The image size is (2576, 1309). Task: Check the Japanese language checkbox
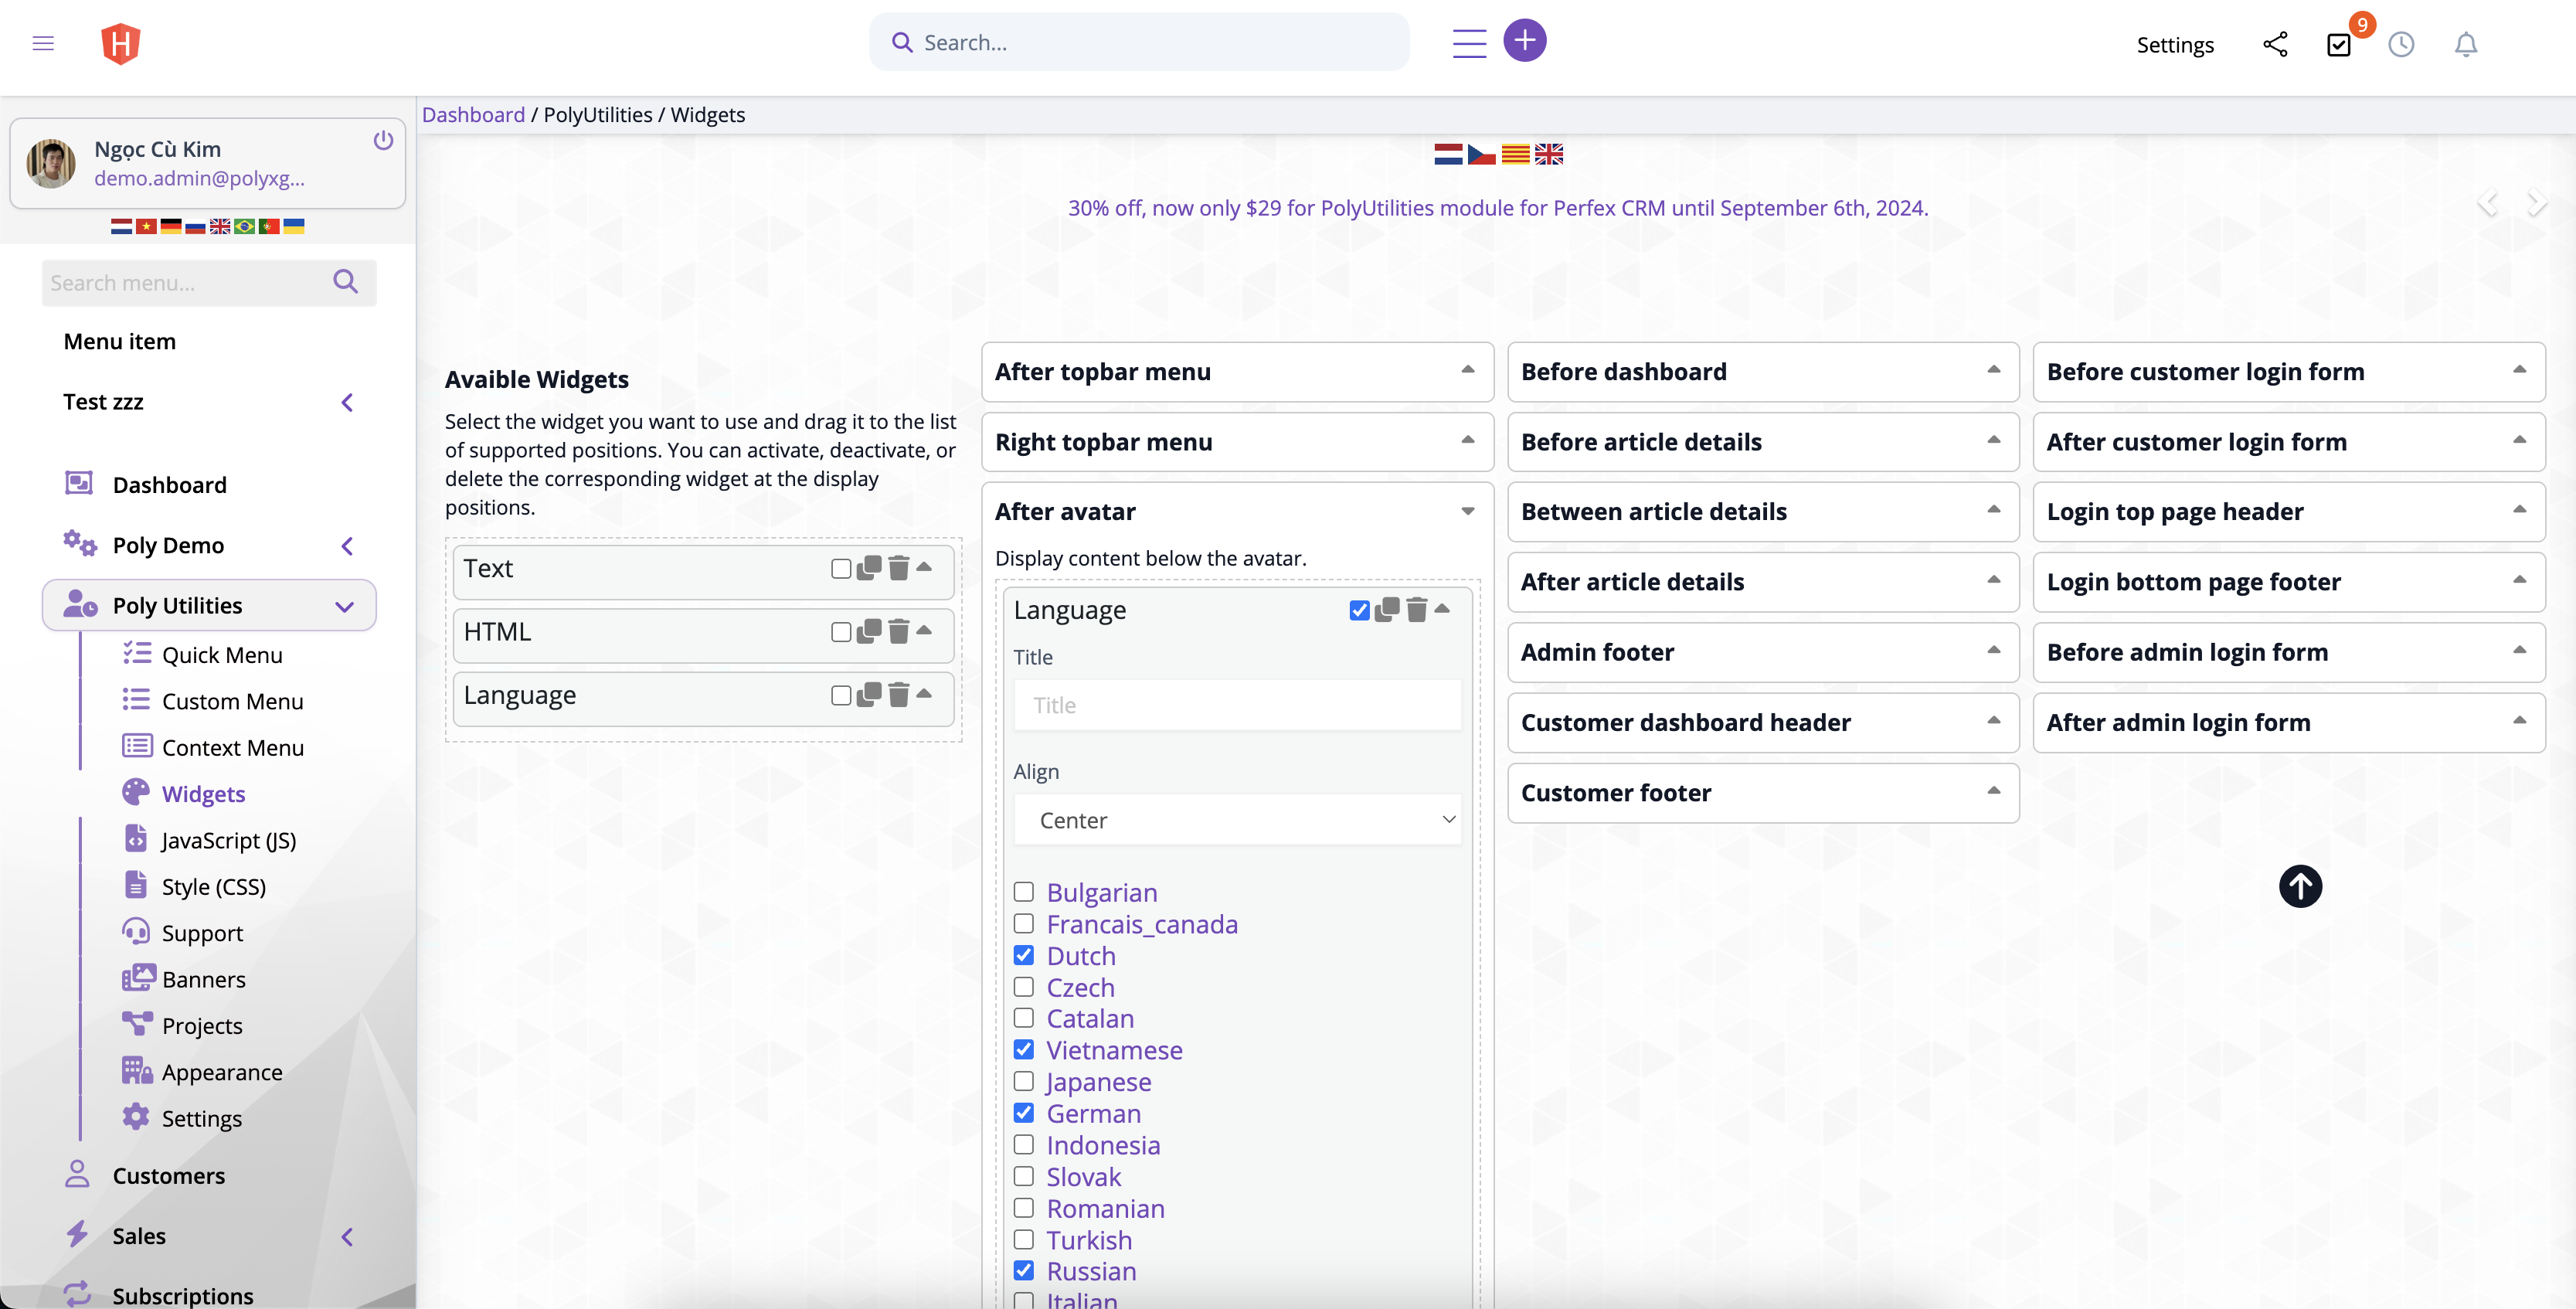coord(1024,1081)
